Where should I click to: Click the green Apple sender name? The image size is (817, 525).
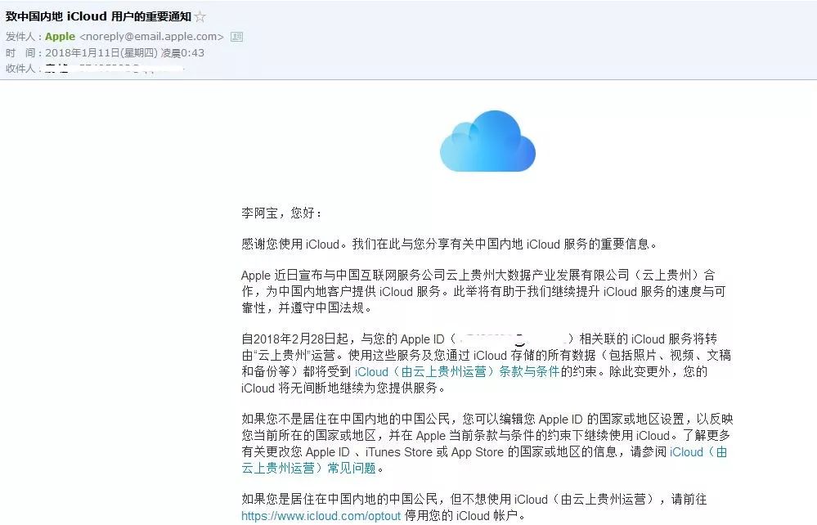coord(60,37)
